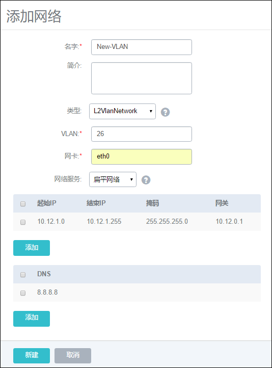Click the 取消 cancel button

click(73, 356)
